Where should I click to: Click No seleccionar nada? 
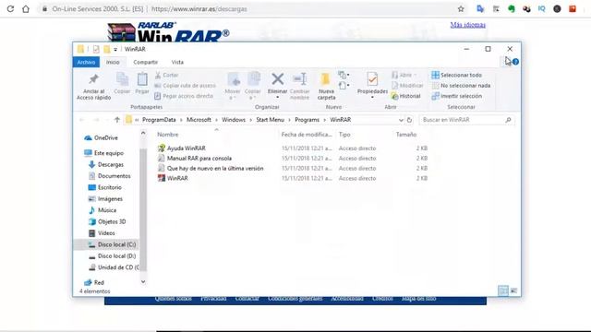461,86
